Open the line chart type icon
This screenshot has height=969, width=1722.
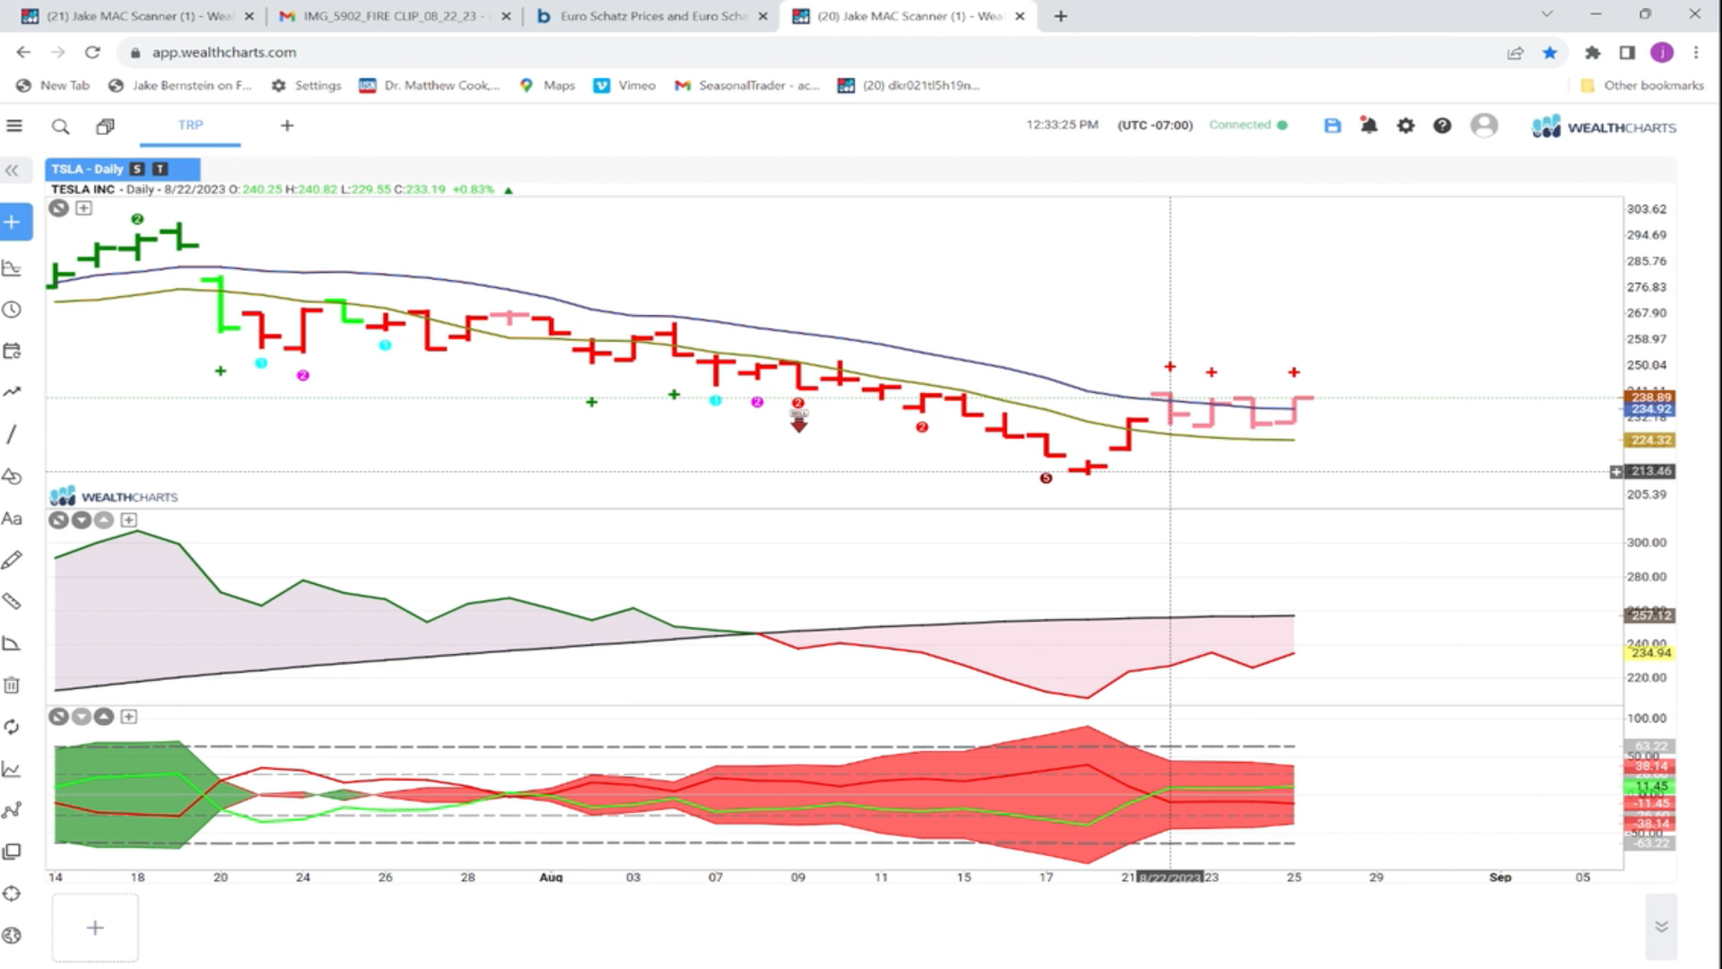point(12,769)
